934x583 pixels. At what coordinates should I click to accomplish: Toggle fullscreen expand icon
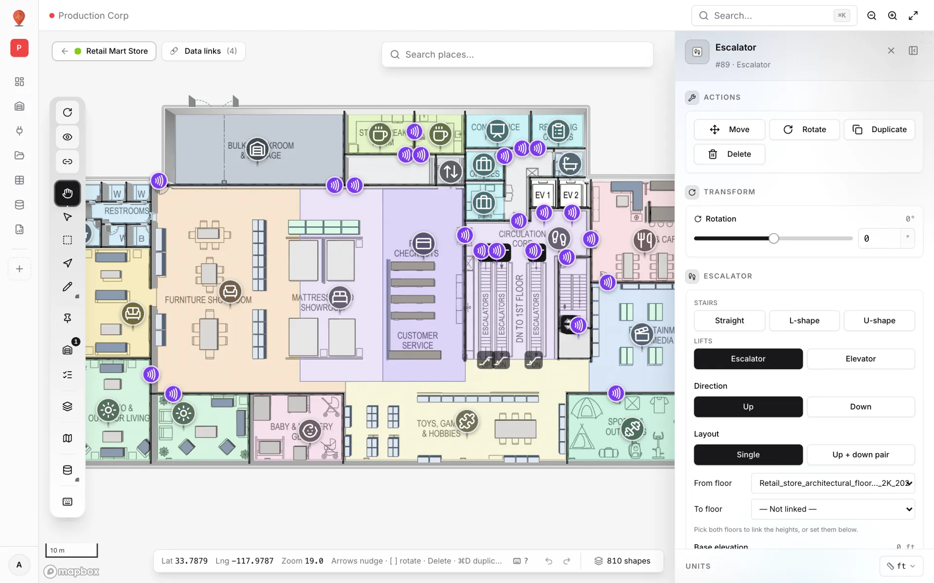click(x=914, y=16)
